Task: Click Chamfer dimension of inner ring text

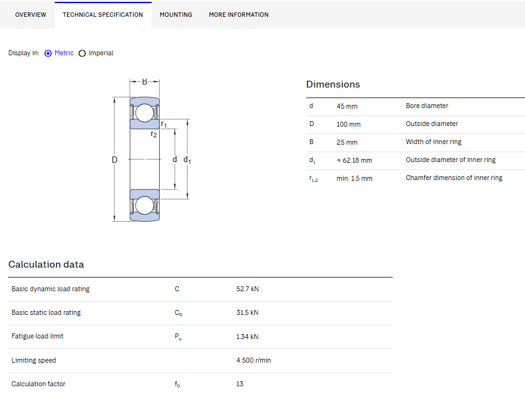Action: tap(454, 178)
